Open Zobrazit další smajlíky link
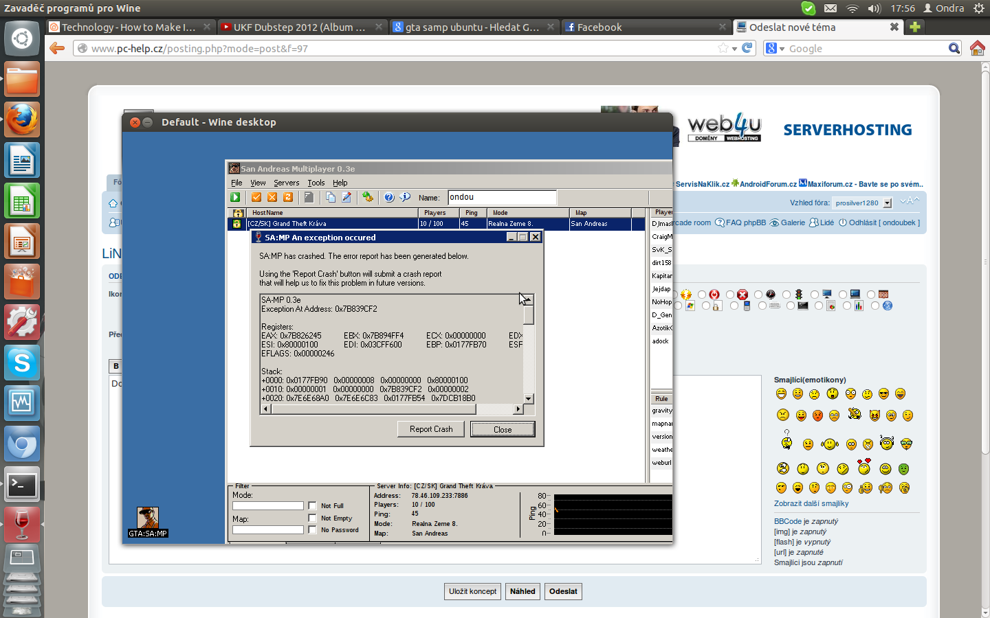990x618 pixels. pos(811,503)
